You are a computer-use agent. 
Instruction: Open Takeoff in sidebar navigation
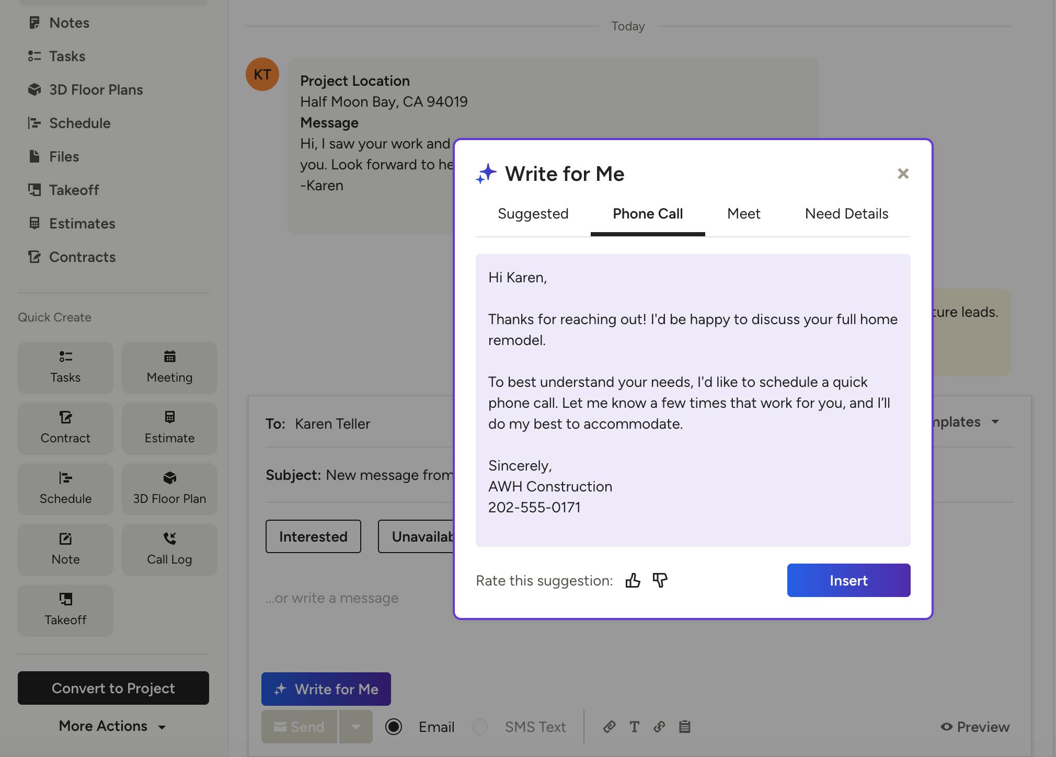coord(73,190)
